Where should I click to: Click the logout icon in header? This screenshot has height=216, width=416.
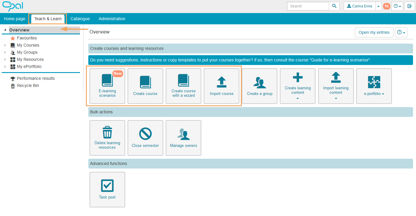pos(409,6)
